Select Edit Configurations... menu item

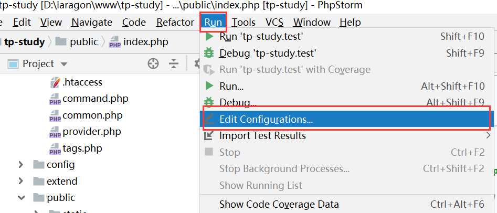click(x=266, y=119)
